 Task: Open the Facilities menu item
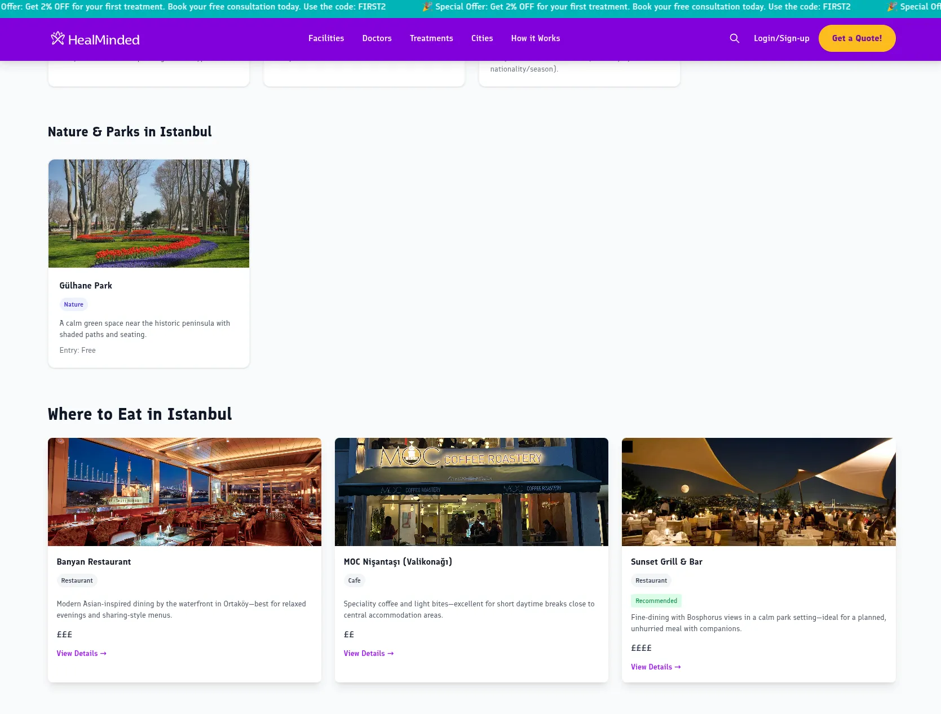(x=326, y=38)
